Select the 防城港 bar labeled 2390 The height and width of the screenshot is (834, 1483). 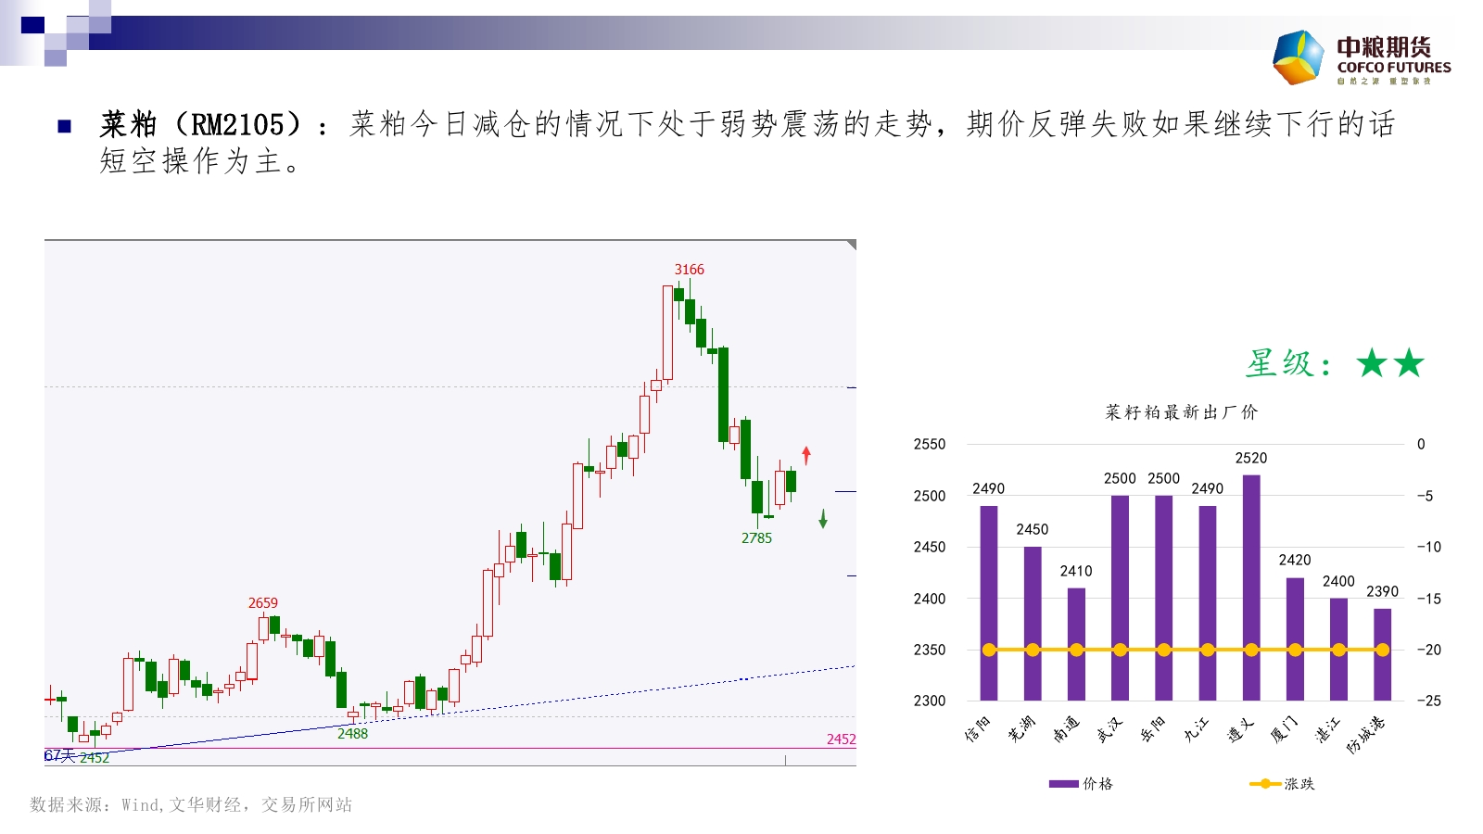[x=1382, y=653]
